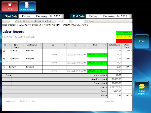The width and height of the screenshot is (151, 113).
Task: Click the Print side button
Action: [142, 41]
